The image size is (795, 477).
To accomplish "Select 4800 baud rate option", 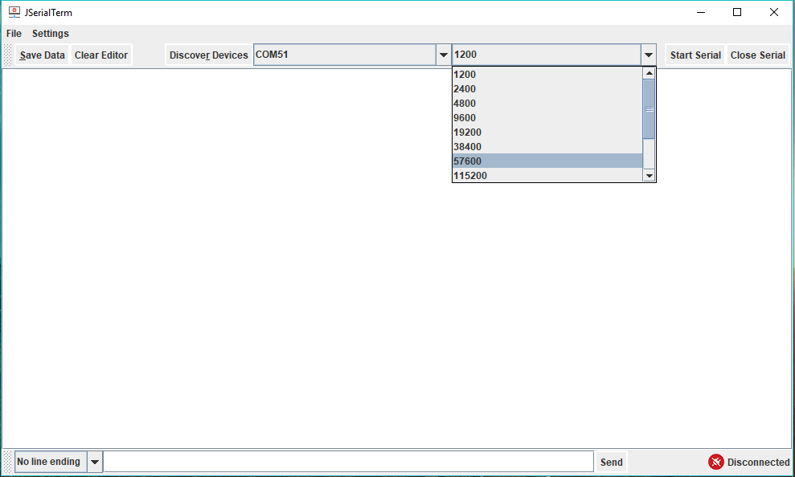I will point(547,104).
